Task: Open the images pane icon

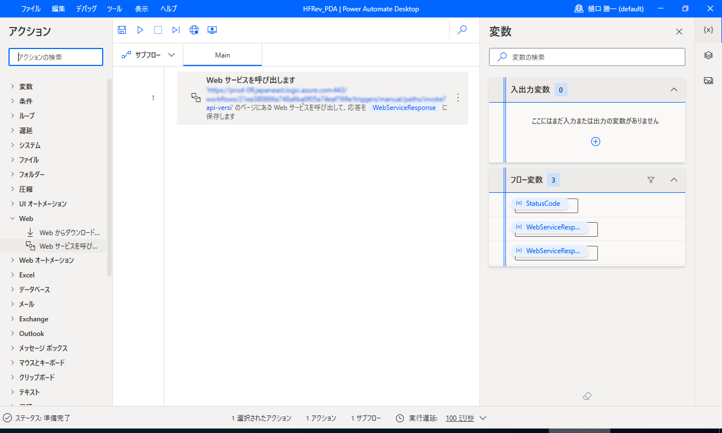Action: (x=708, y=81)
